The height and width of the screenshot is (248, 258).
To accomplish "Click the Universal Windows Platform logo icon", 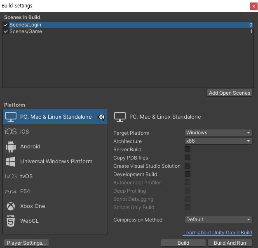I will tap(10, 161).
